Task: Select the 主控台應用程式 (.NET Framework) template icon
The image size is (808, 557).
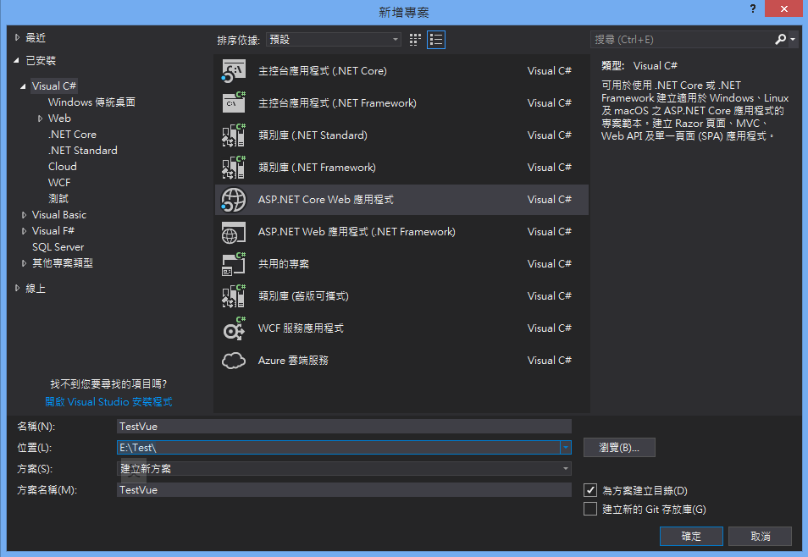Action: pos(234,103)
